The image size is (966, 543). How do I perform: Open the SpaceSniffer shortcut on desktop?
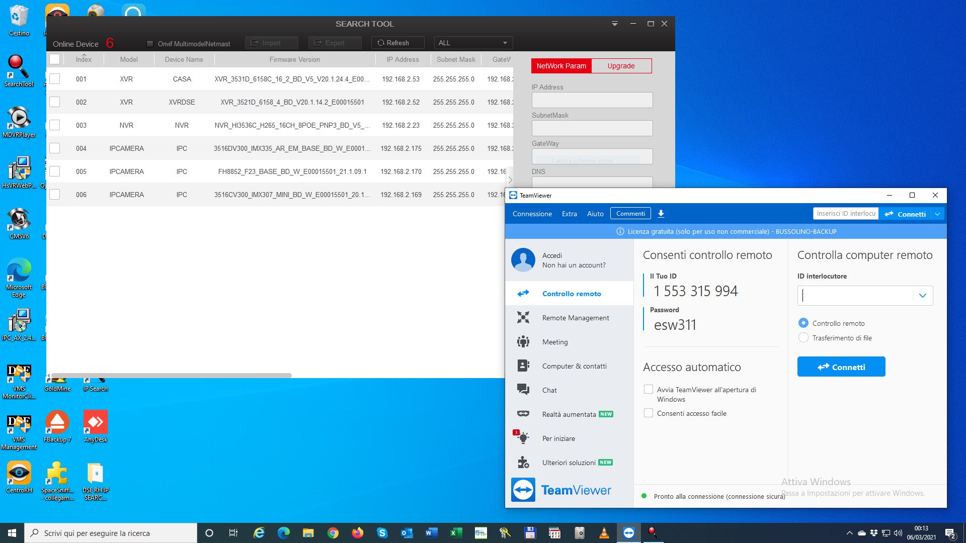57,481
